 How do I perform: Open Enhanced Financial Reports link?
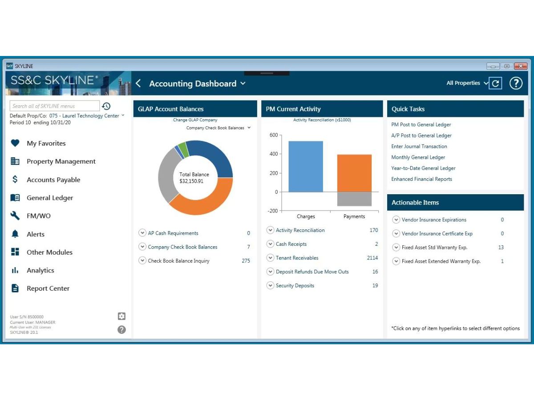tap(421, 179)
